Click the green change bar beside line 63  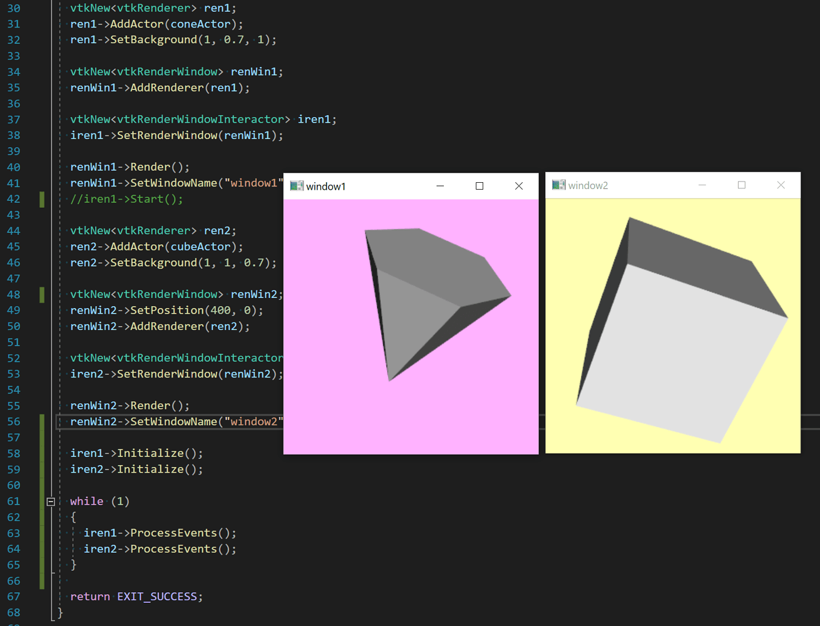[x=42, y=533]
